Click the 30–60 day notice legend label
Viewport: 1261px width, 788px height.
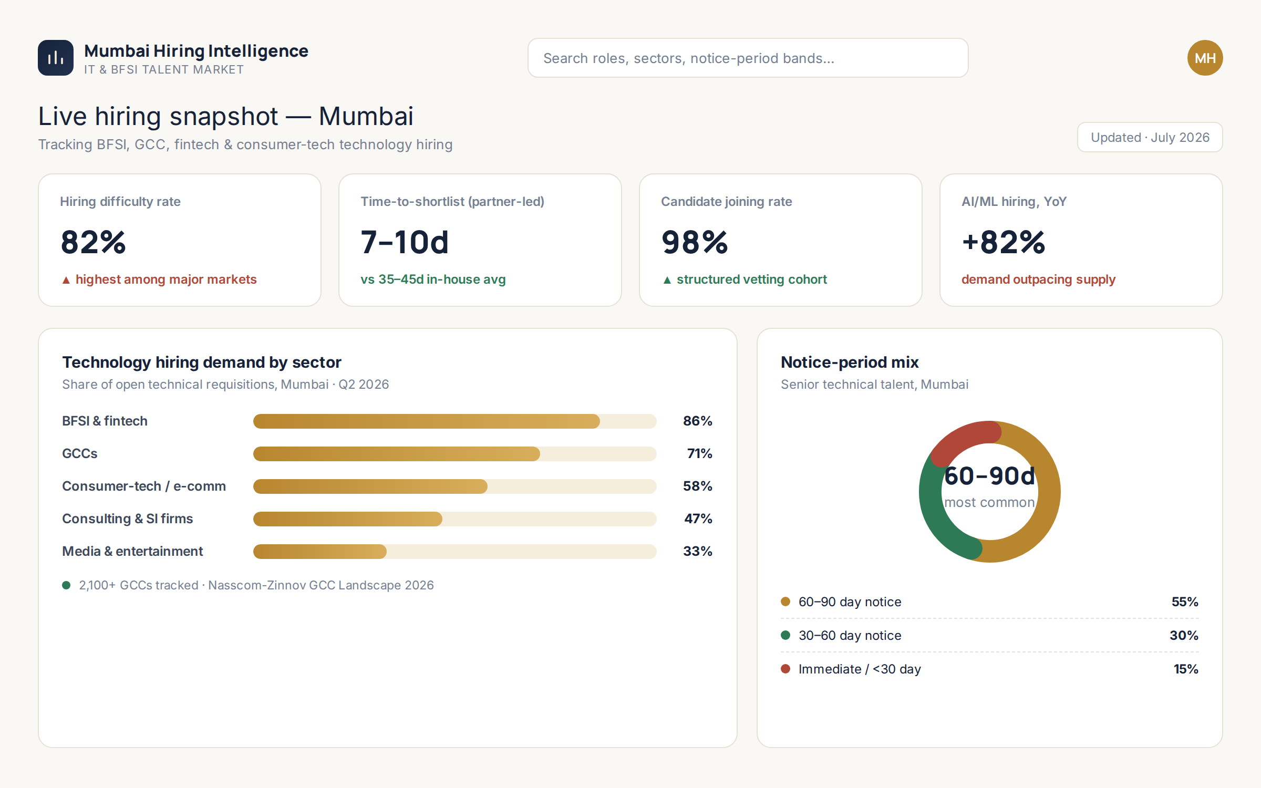click(x=850, y=636)
